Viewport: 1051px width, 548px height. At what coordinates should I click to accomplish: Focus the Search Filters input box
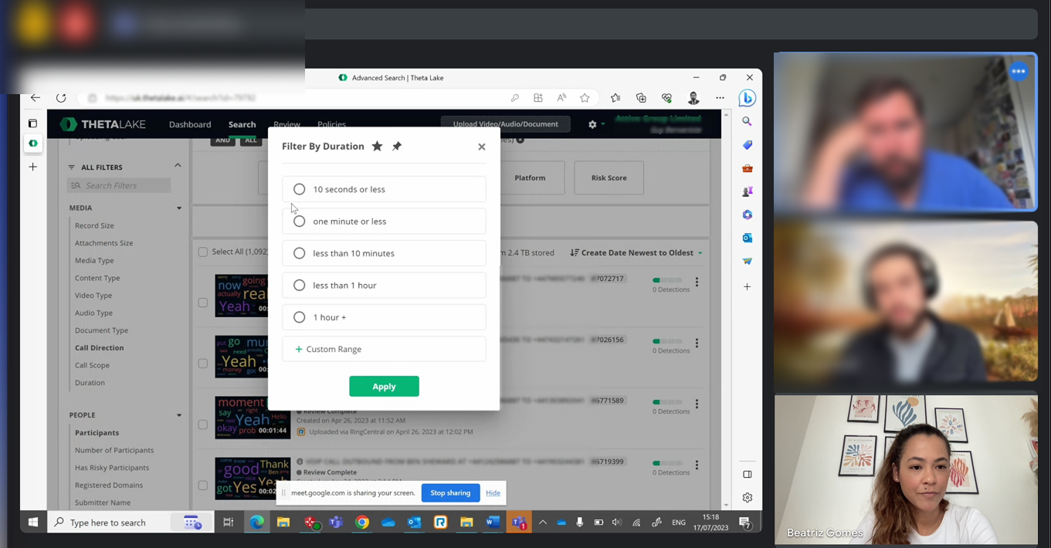pos(119,185)
